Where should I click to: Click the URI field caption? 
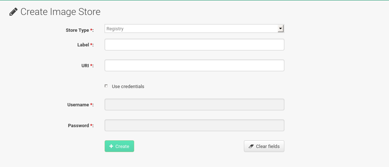coord(85,65)
